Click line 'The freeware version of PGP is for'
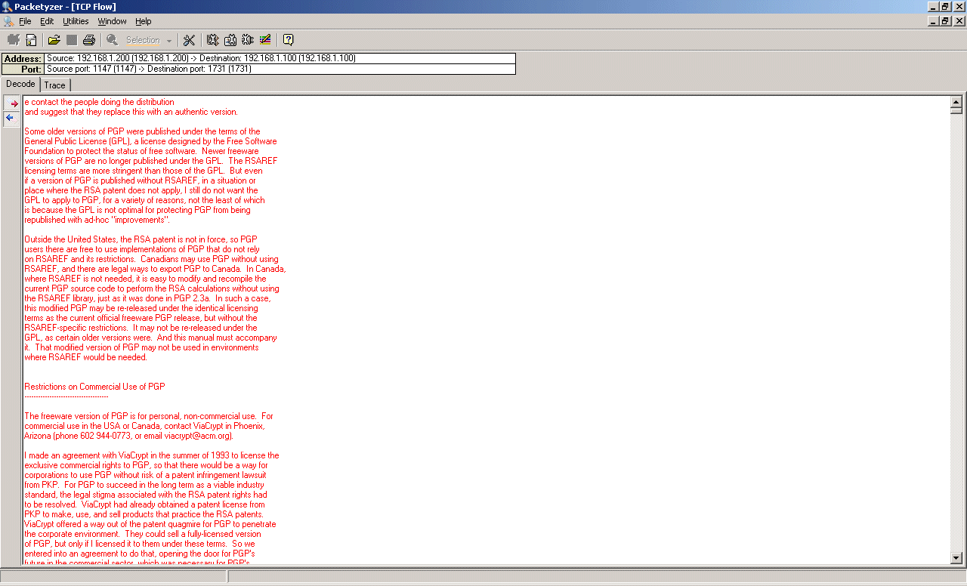This screenshot has height=586, width=967. tap(149, 416)
